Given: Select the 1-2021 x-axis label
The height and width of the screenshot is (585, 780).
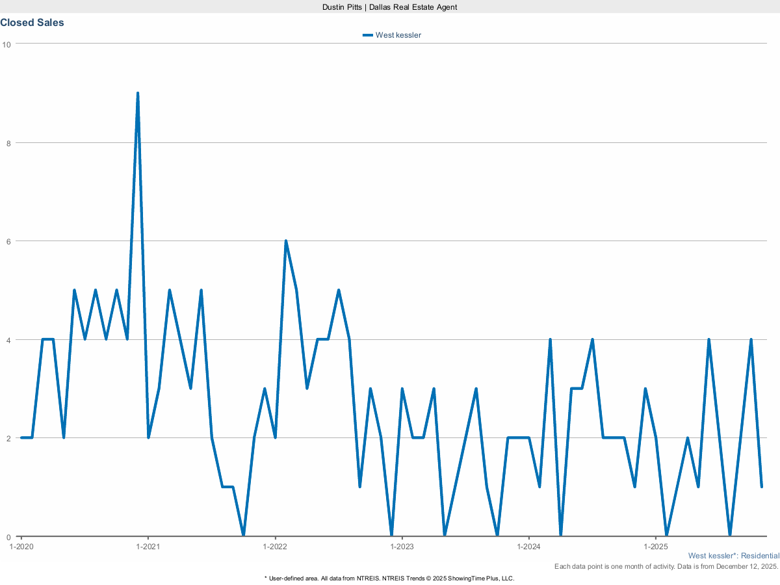Looking at the screenshot, I should [148, 547].
